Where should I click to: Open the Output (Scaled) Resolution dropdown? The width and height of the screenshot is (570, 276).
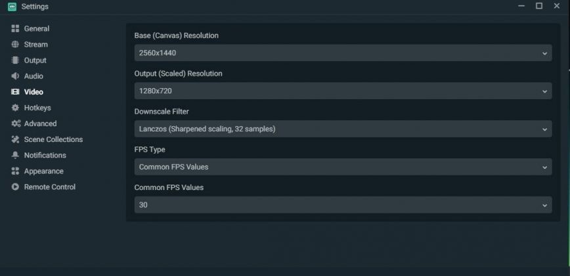tap(342, 91)
